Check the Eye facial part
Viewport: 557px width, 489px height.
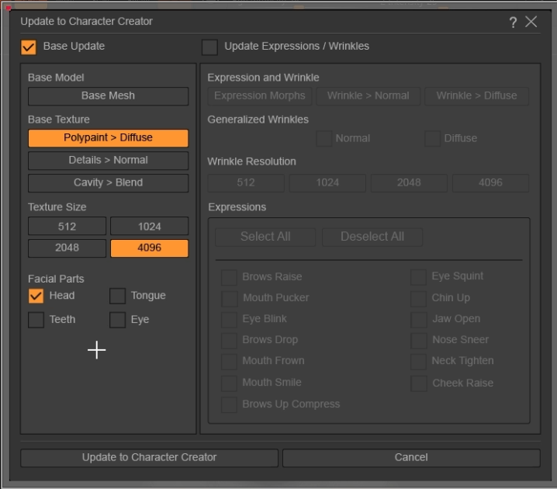118,320
